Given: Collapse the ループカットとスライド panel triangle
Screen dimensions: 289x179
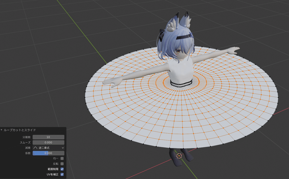Looking at the screenshot, I should coord(2,130).
